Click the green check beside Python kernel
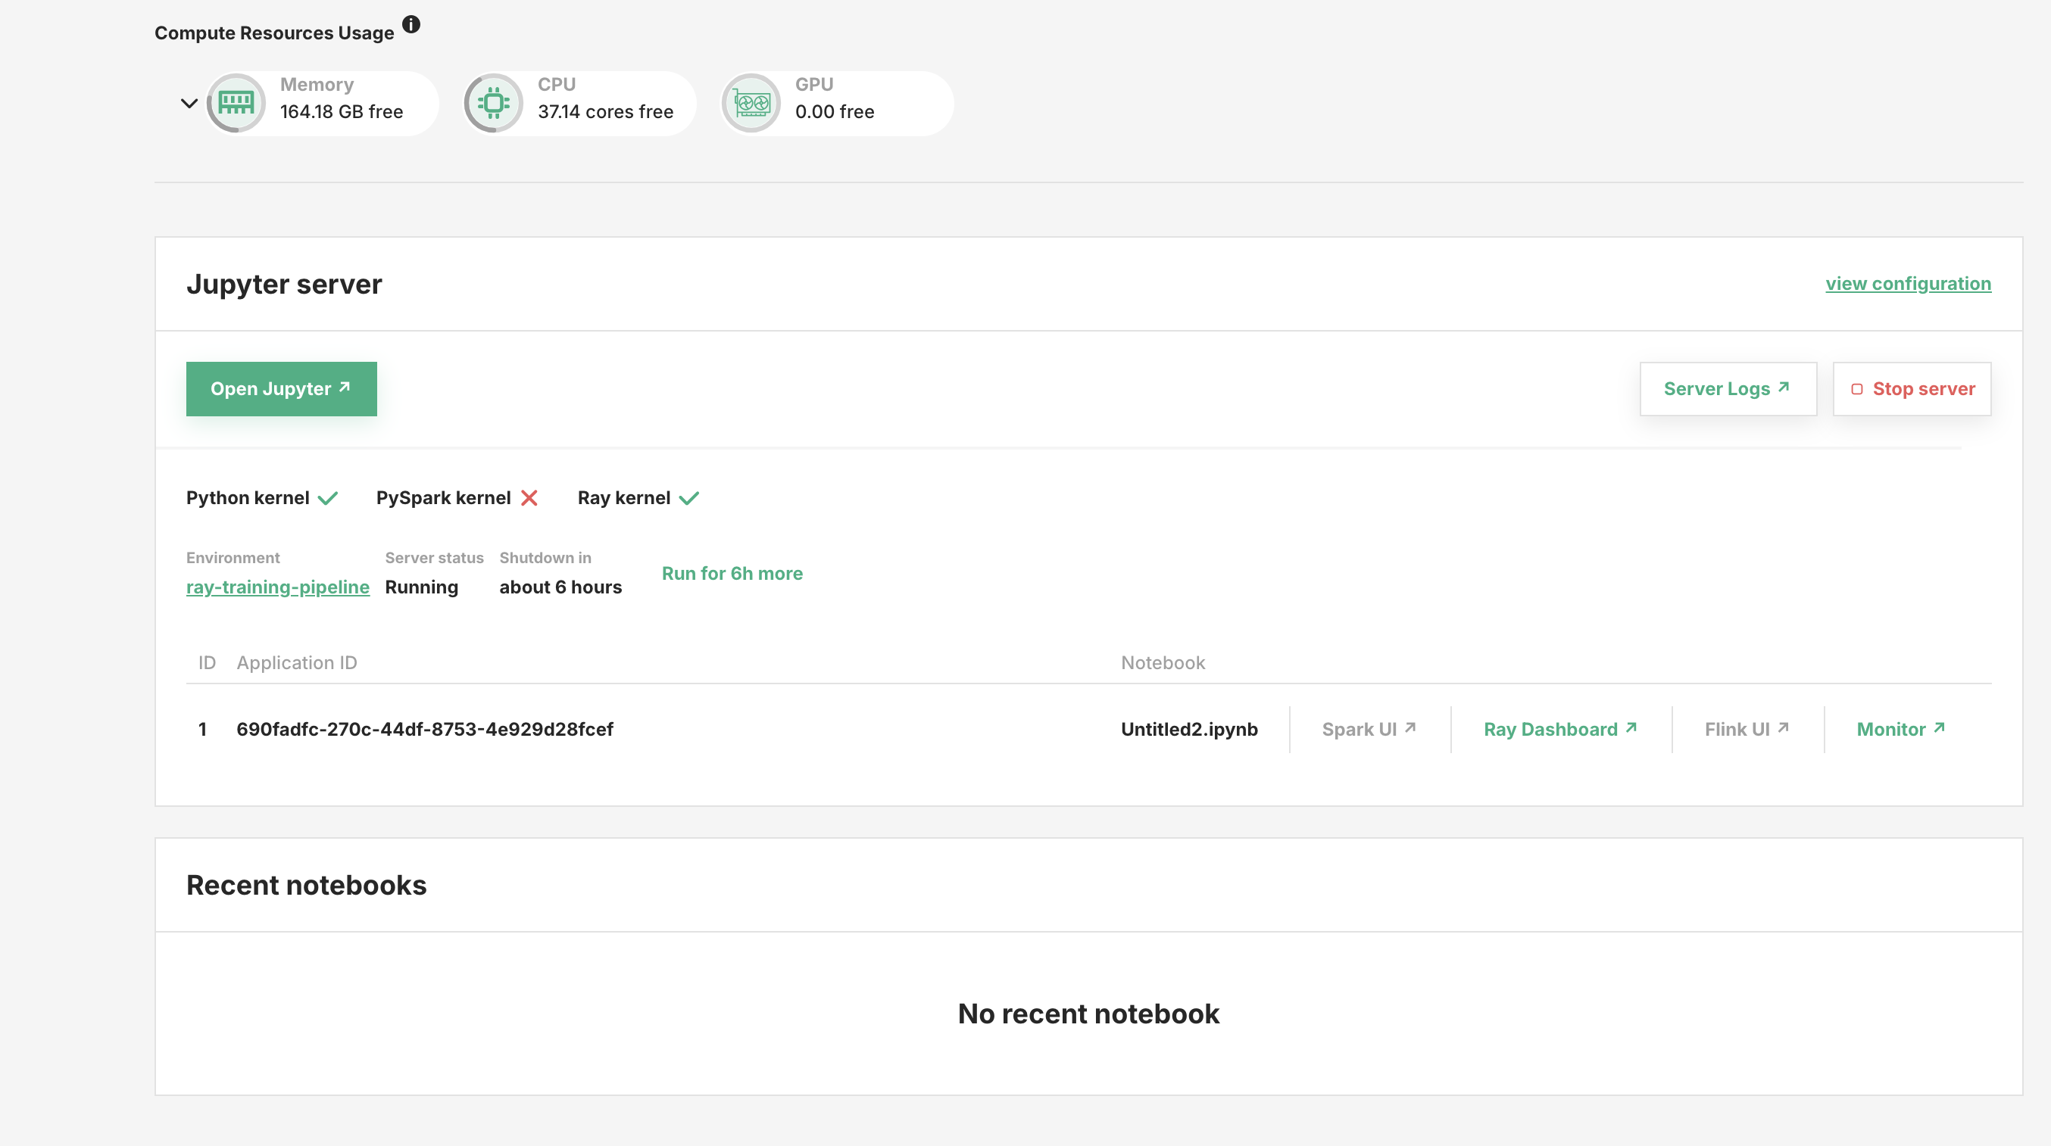 327,497
